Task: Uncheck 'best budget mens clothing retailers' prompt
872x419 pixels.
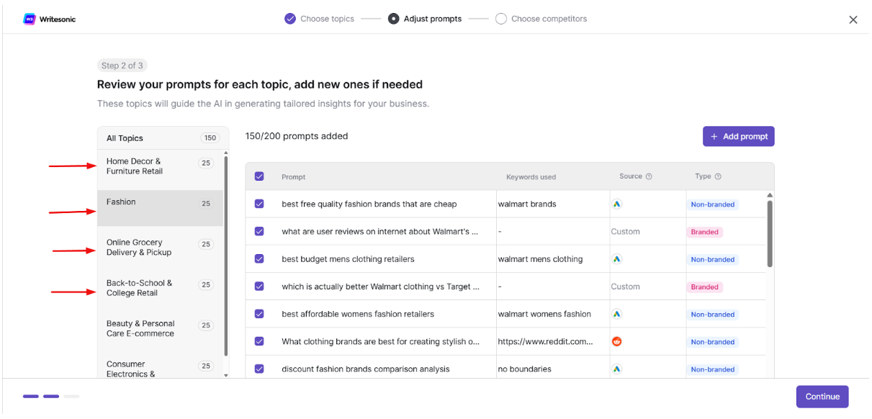Action: click(259, 259)
